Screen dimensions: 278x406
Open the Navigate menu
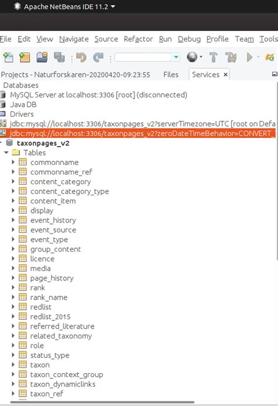click(74, 39)
